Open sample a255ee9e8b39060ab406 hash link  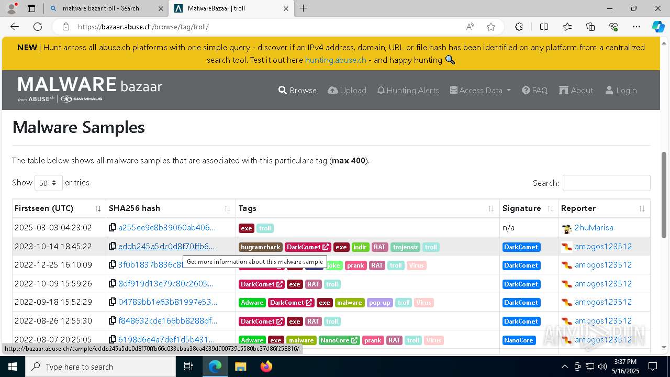pos(167,228)
